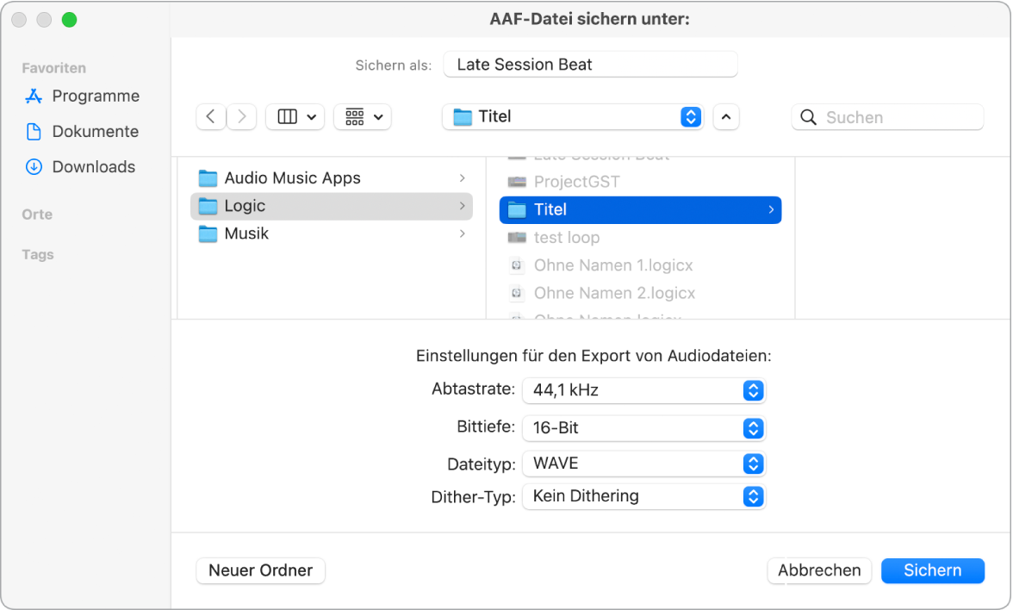The height and width of the screenshot is (610, 1013).
Task: Select the Musik folder
Action: tap(247, 233)
